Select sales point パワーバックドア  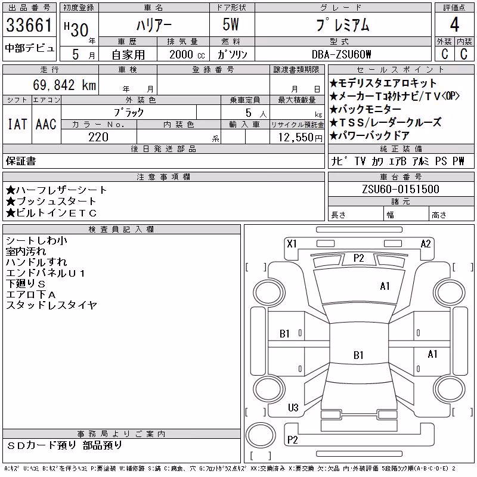tap(370, 135)
